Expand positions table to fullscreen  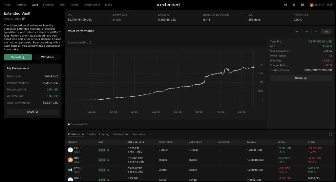click(330, 135)
